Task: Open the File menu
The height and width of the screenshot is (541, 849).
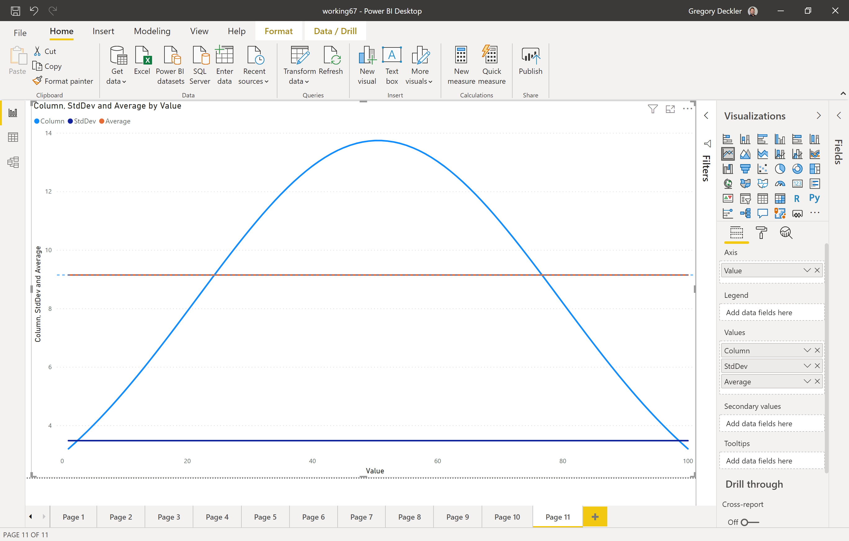Action: pyautogui.click(x=20, y=33)
